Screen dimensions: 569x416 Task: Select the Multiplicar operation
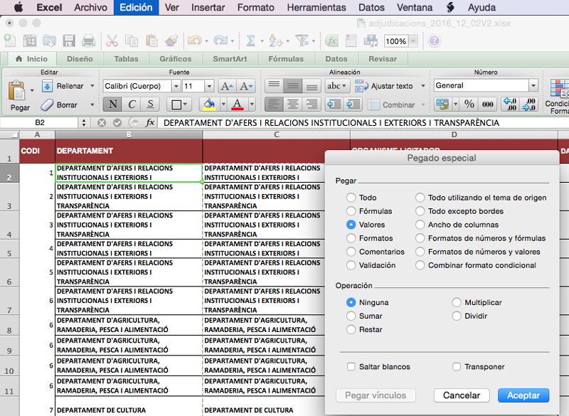point(457,302)
